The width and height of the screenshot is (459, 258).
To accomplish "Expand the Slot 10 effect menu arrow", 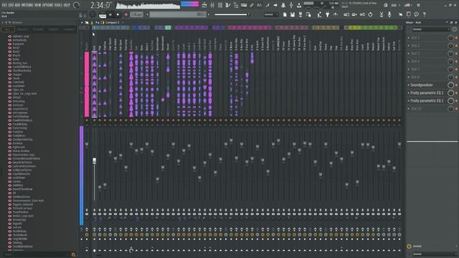I will pos(409,109).
